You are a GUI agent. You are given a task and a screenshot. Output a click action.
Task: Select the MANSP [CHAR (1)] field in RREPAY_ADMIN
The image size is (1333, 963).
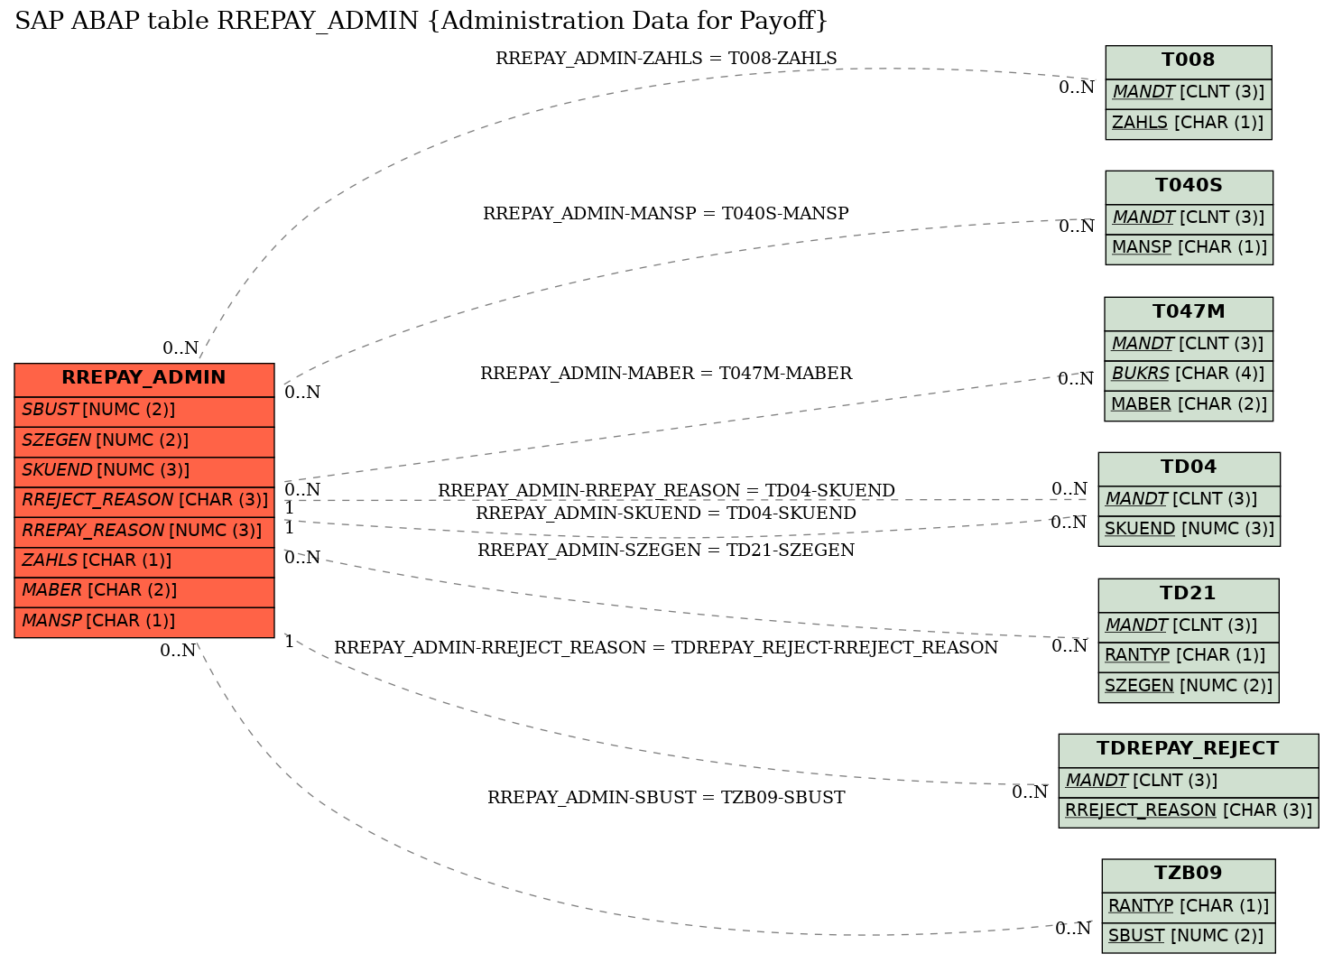[x=144, y=622]
